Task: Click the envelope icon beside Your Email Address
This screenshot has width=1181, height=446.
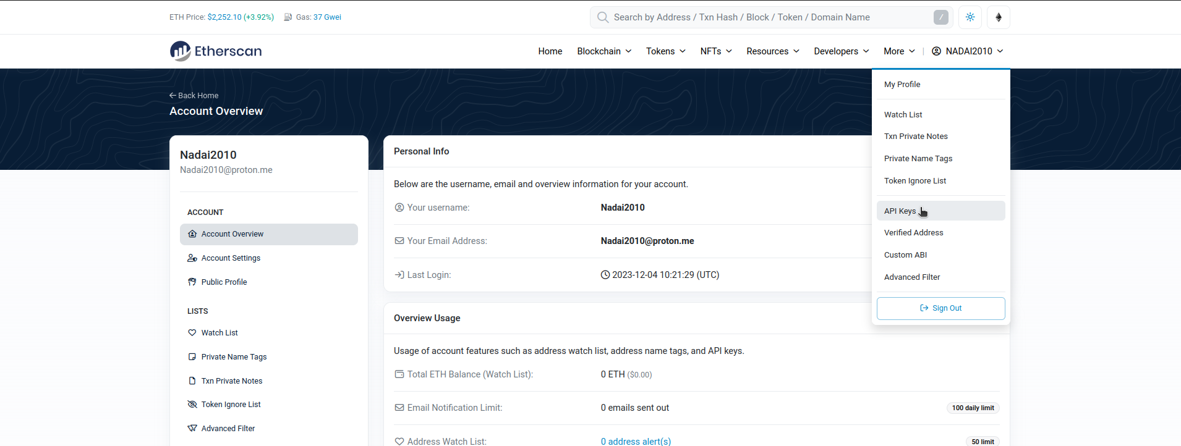Action: click(x=399, y=241)
